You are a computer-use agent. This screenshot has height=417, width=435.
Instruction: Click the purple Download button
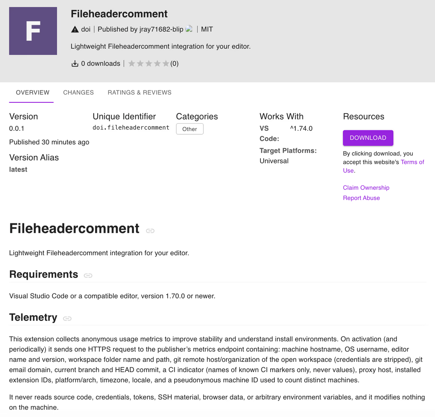(x=368, y=138)
